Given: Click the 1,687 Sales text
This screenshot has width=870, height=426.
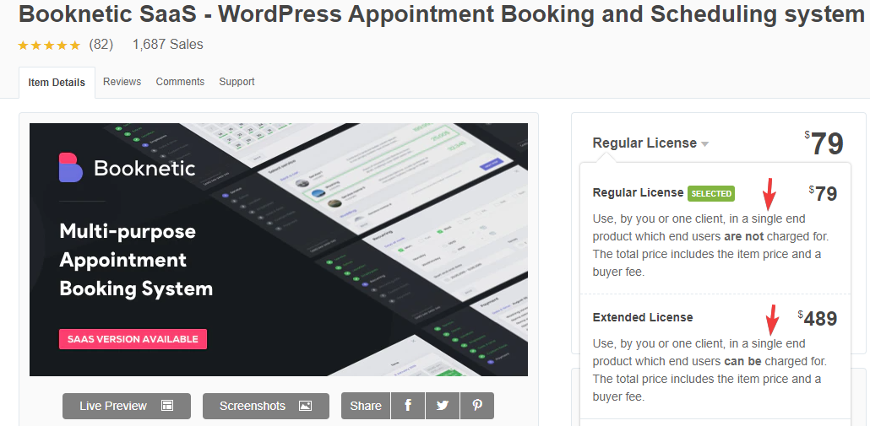Looking at the screenshot, I should (167, 45).
